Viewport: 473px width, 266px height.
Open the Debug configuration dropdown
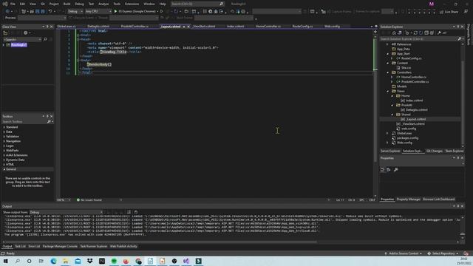click(75, 12)
